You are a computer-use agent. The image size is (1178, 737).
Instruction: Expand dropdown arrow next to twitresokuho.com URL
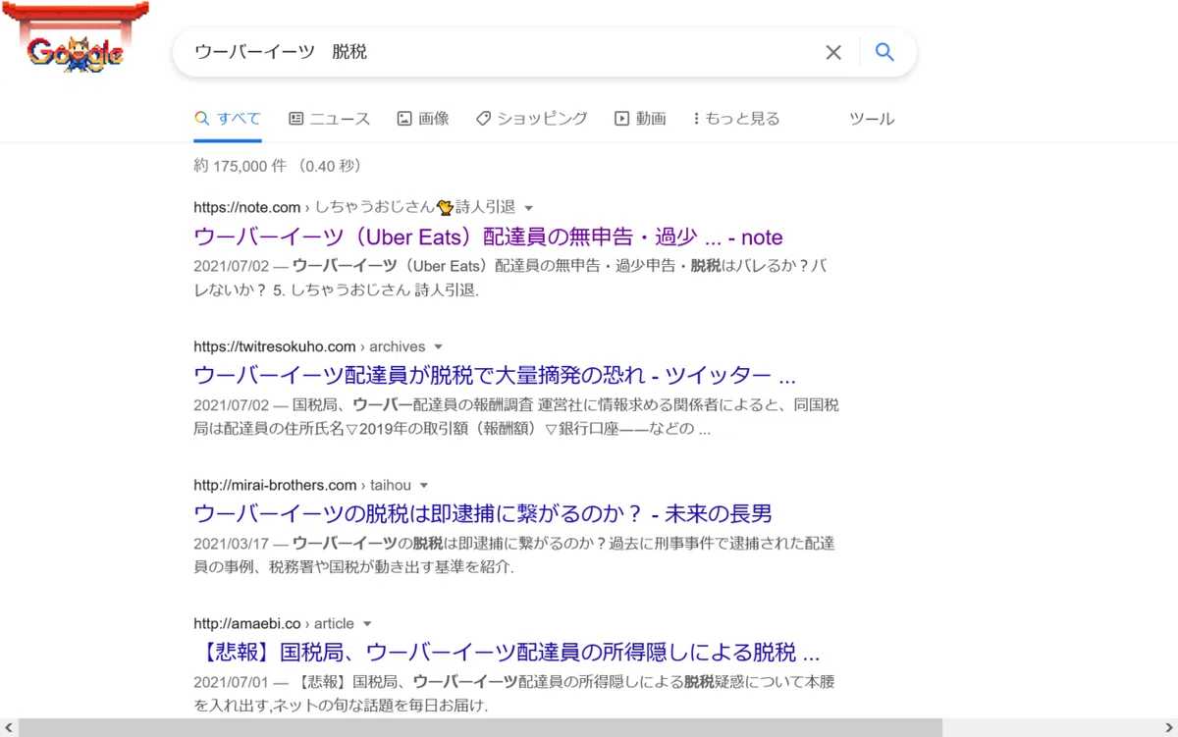438,347
